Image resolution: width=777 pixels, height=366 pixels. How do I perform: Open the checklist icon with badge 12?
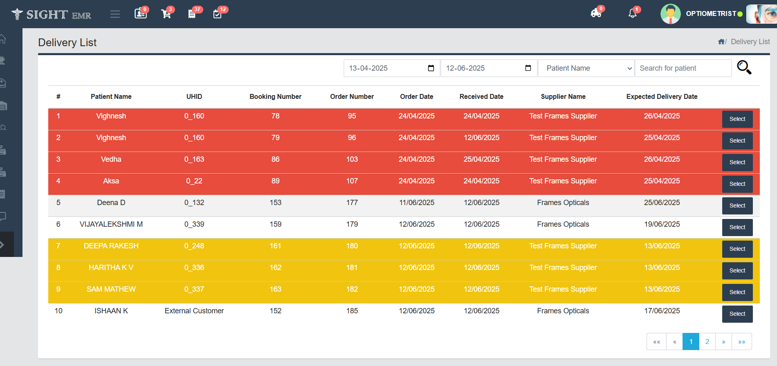(x=218, y=14)
